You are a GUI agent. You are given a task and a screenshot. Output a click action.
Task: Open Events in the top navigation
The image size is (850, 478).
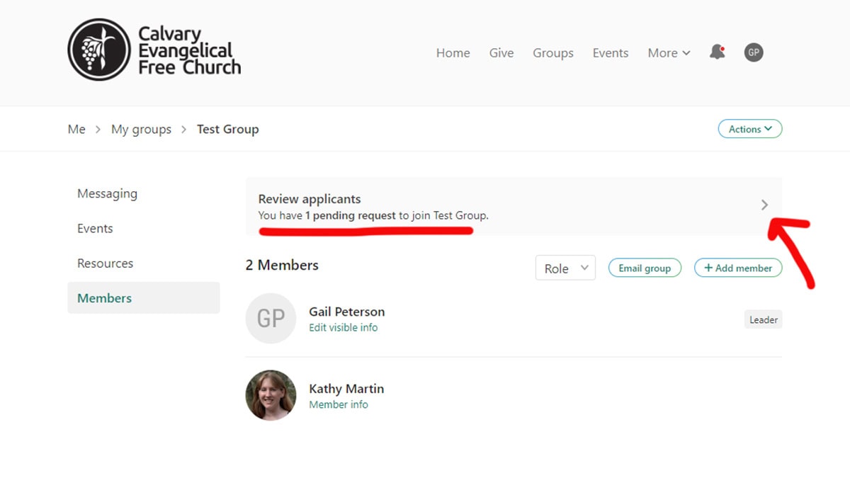click(x=611, y=53)
